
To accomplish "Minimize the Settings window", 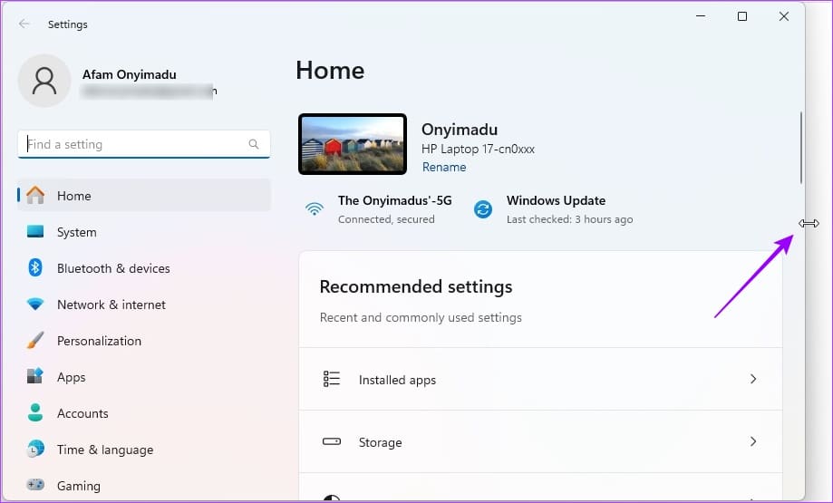I will point(701,16).
